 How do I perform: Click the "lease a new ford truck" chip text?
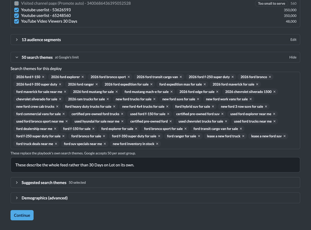pos(223,136)
